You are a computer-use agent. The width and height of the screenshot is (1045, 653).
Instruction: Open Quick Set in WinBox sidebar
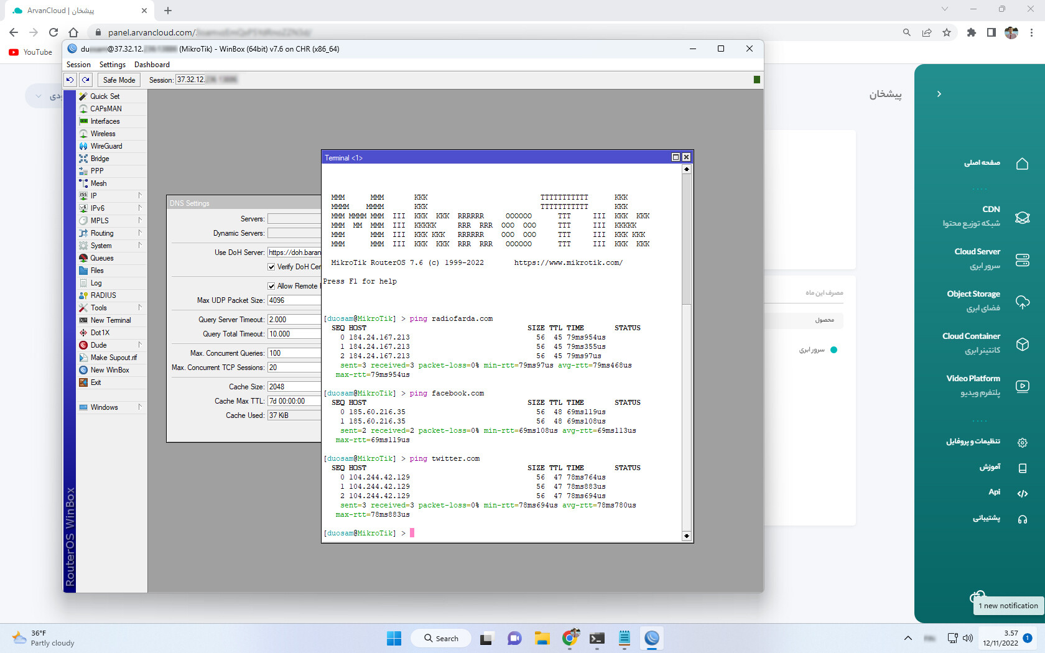pyautogui.click(x=104, y=96)
